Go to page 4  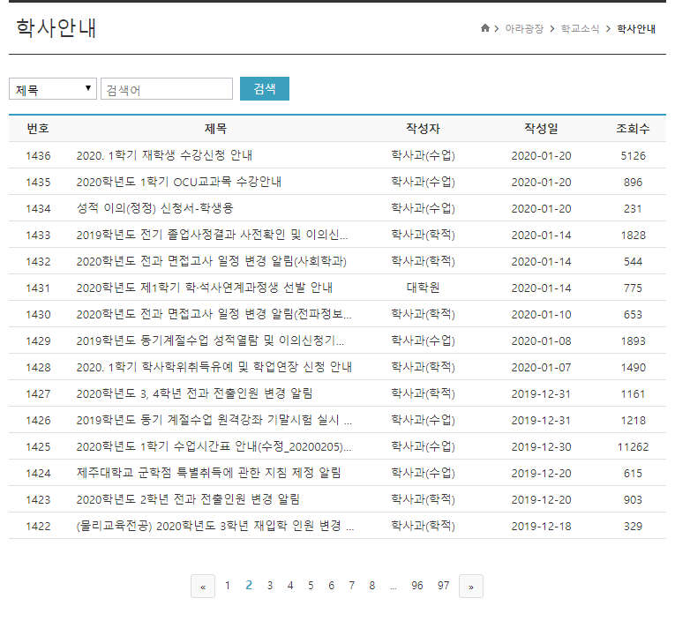click(x=290, y=586)
